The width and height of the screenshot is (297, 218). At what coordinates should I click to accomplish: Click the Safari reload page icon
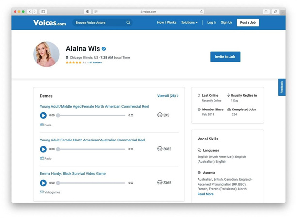[201, 12]
